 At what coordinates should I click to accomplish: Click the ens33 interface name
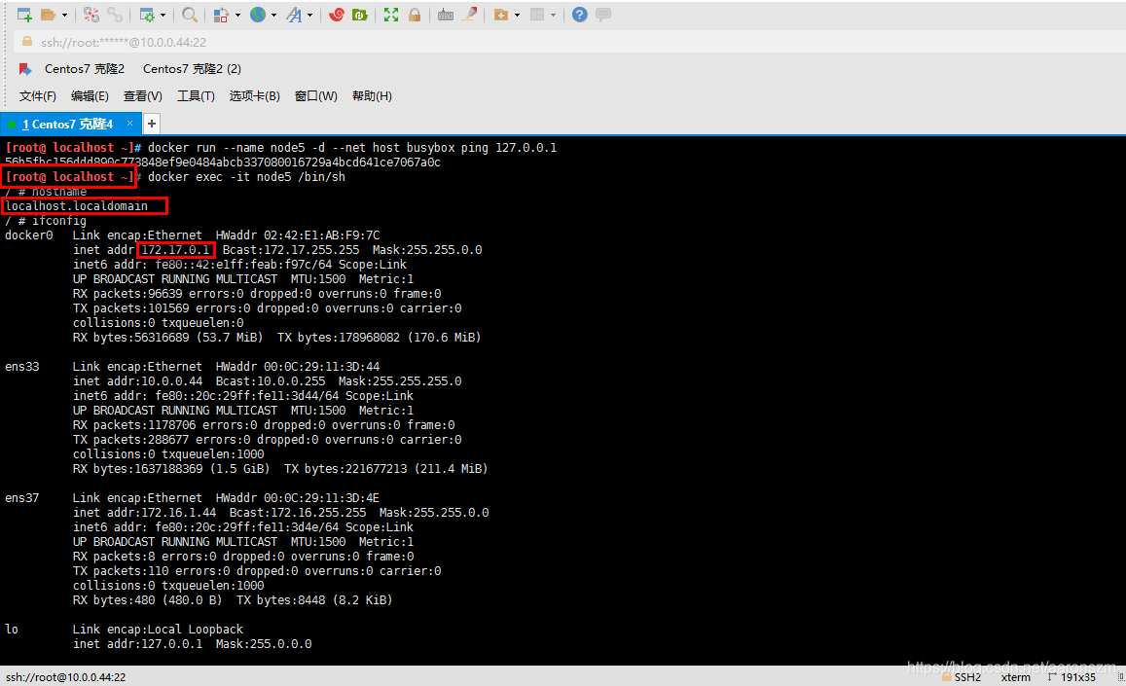(x=22, y=367)
